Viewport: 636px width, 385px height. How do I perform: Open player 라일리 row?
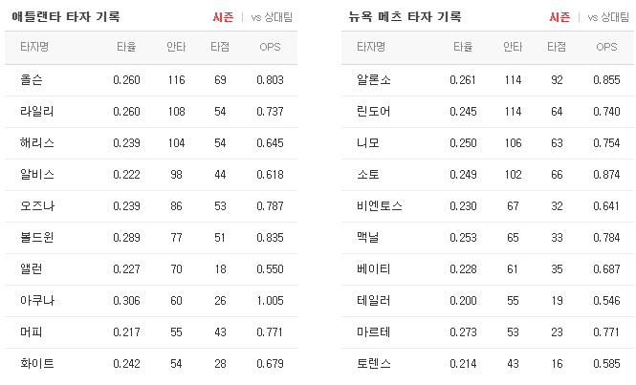[x=151, y=112]
